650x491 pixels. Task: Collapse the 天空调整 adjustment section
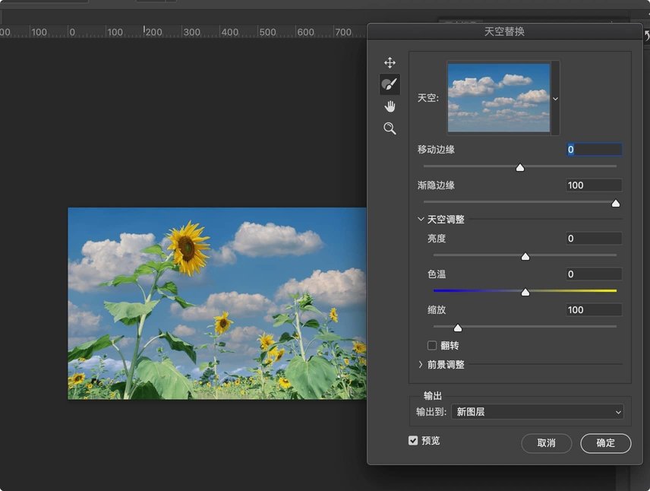(421, 218)
